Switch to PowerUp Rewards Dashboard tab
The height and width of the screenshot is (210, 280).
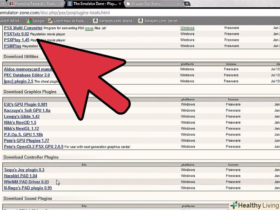36,3
